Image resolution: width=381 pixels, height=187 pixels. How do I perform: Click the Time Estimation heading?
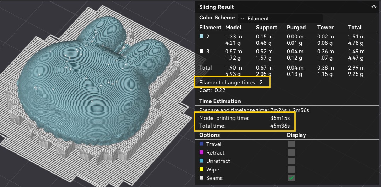click(220, 101)
